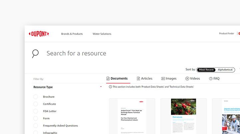Click the Articles tab page icon
The width and height of the screenshot is (240, 134).
pos(138,79)
